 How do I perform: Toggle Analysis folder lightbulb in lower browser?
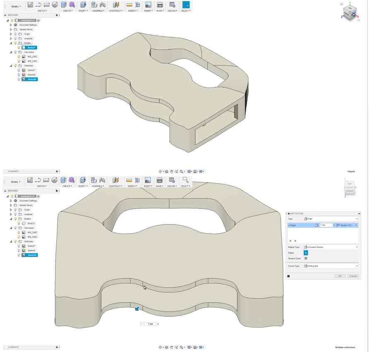coord(16,214)
